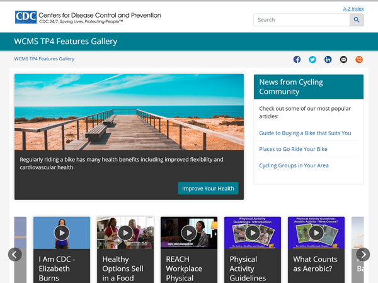This screenshot has height=283, width=378.
Task: Play REACH Workplace Physical video
Action: pos(189,233)
